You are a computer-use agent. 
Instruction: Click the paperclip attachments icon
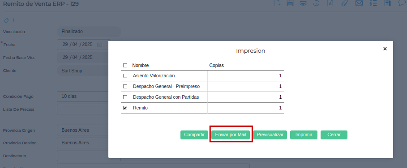(344, 3)
